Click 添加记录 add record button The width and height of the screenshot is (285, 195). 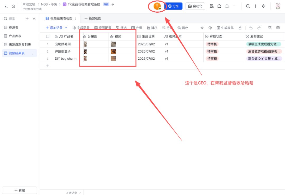(54, 28)
